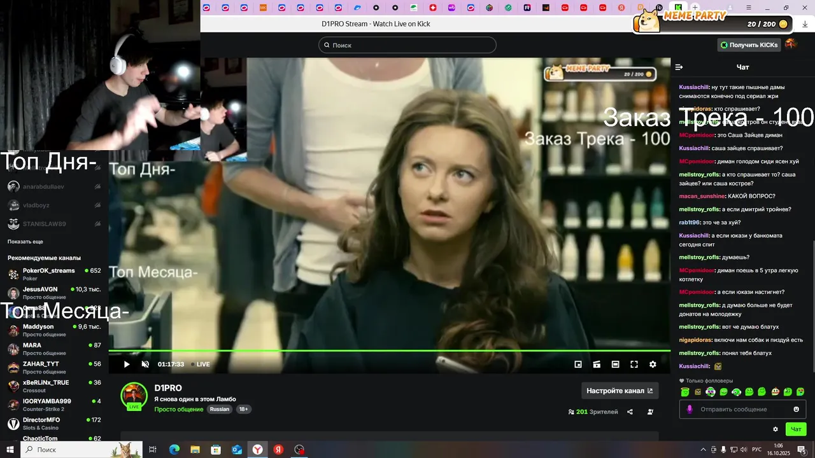Click chat username macan_sunshine
The height and width of the screenshot is (458, 815).
[x=702, y=196]
